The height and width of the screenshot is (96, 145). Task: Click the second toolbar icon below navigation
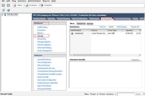click(9, 10)
